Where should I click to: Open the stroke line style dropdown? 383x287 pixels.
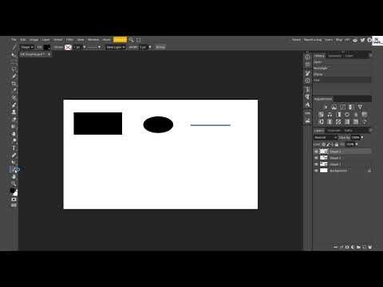point(95,47)
